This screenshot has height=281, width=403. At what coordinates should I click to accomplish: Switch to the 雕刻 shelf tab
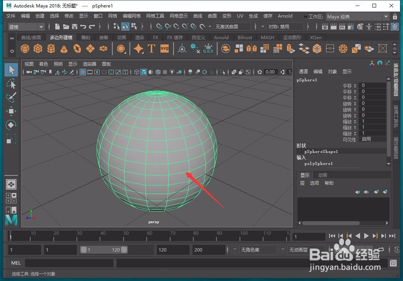(85, 38)
